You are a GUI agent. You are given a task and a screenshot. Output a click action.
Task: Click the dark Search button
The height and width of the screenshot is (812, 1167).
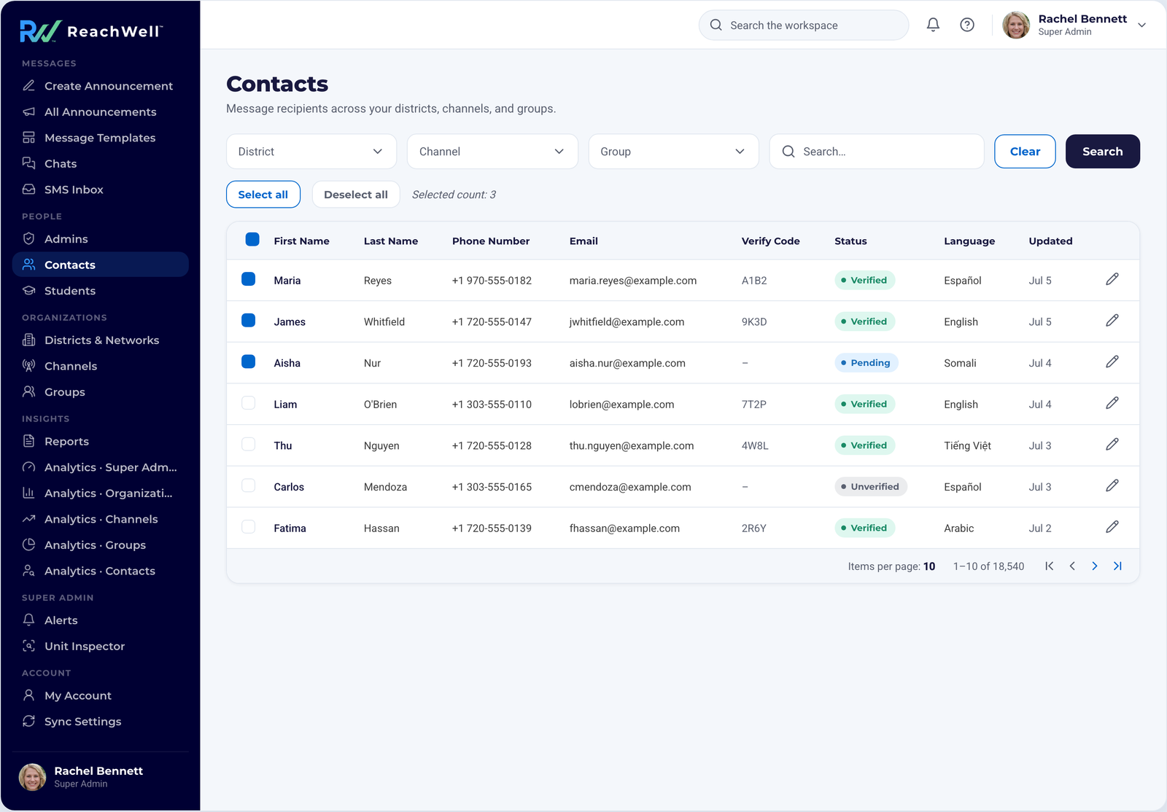tap(1103, 152)
